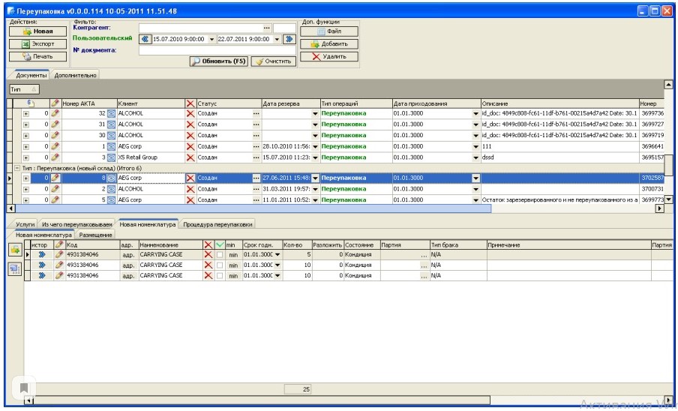Tick the checkbox in second CARRYING CASE row
The width and height of the screenshot is (678, 411).
(x=220, y=265)
